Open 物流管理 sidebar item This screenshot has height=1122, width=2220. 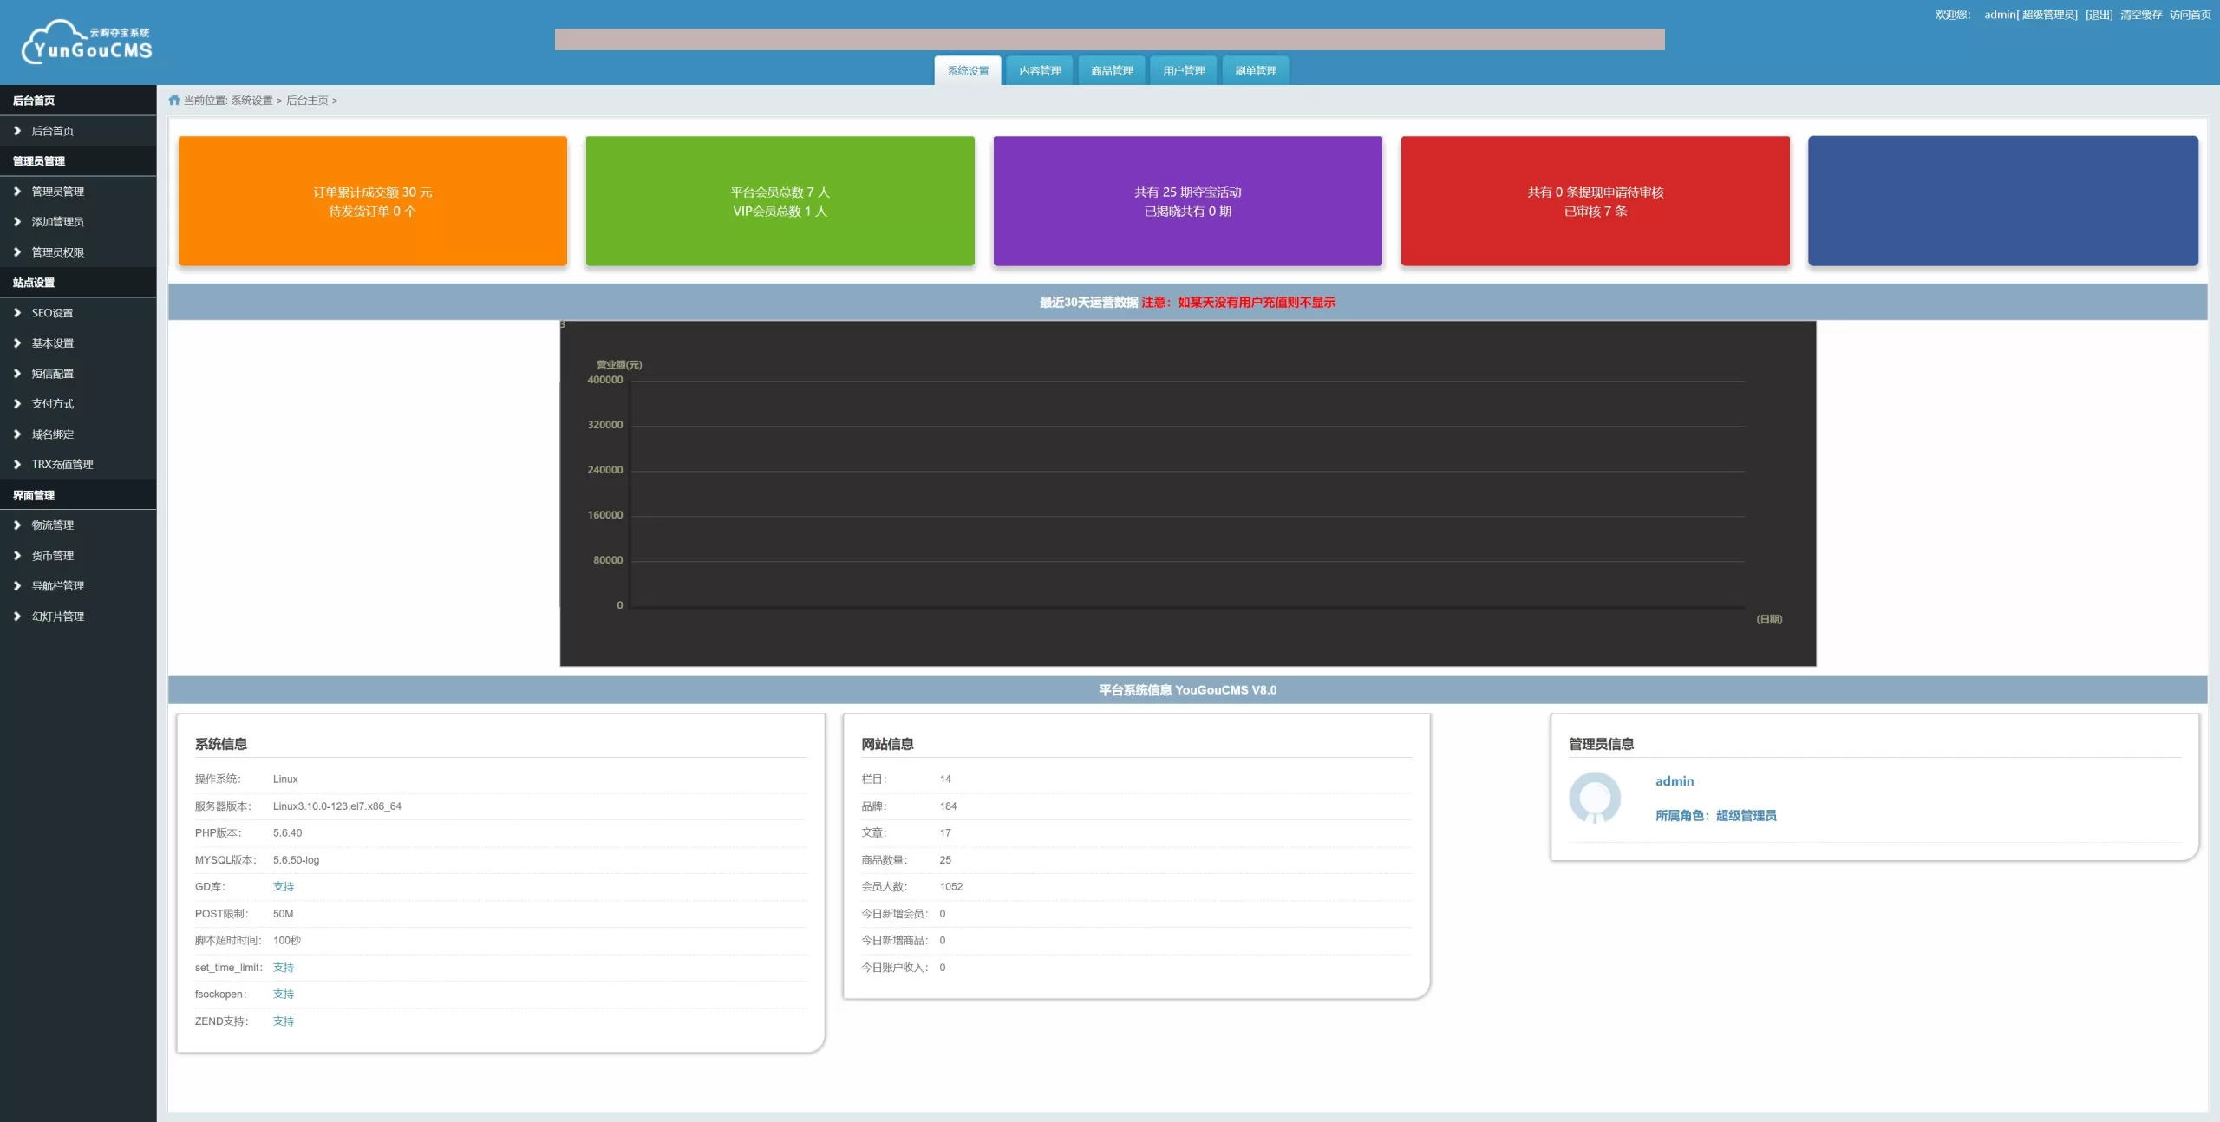click(x=52, y=525)
